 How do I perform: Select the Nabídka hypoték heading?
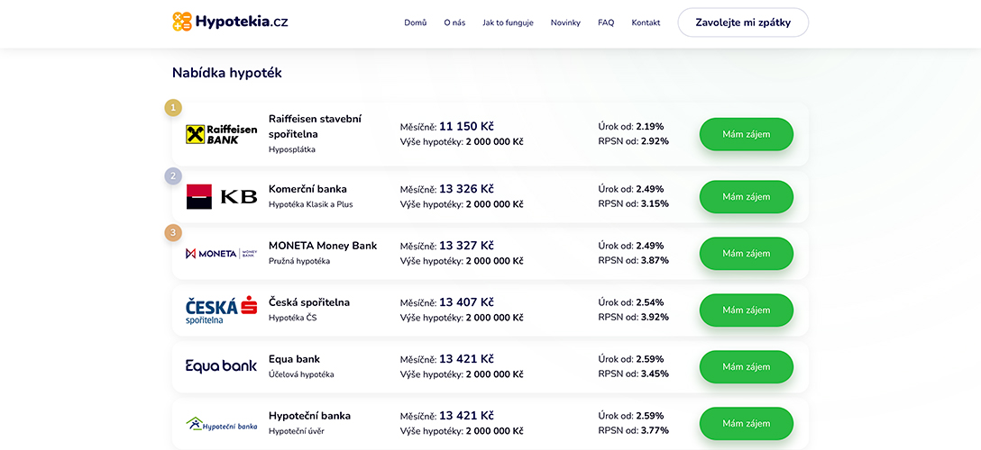point(227,73)
